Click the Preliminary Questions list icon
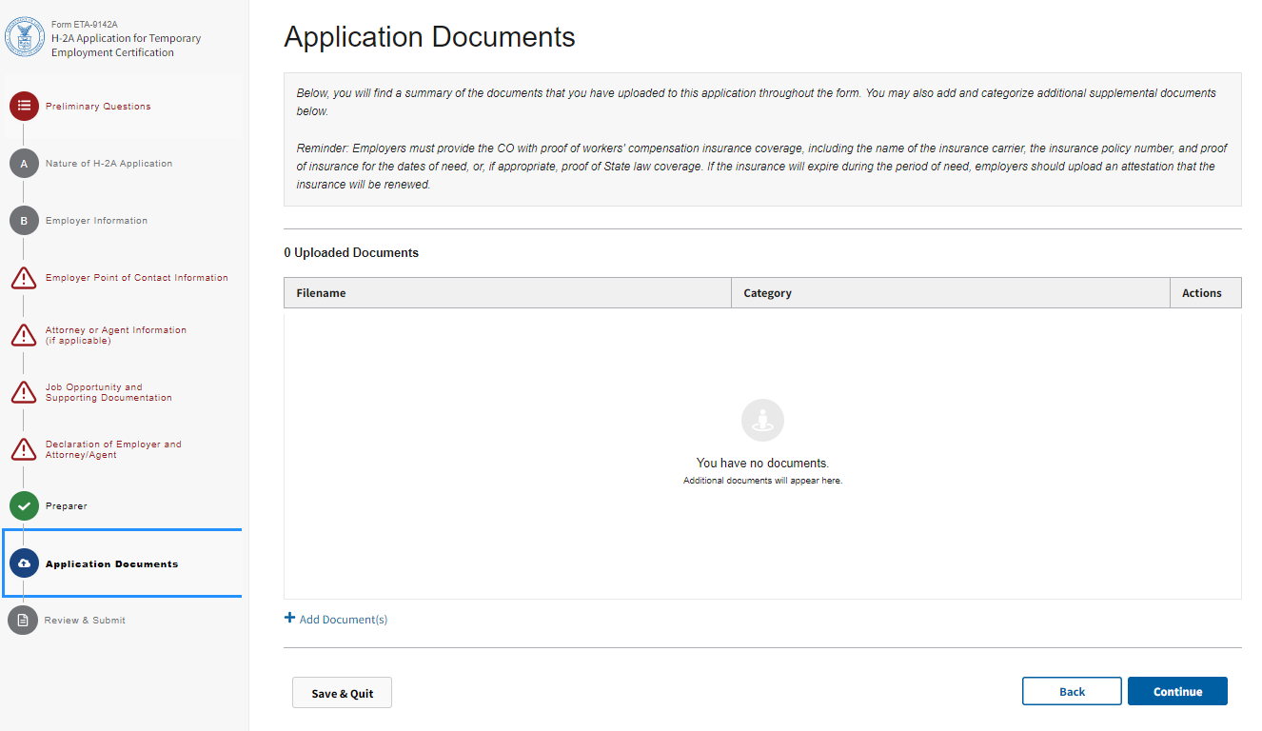 [24, 107]
